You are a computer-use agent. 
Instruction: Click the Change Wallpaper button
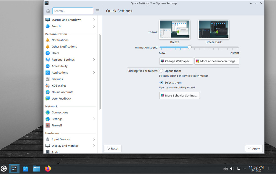176,61
